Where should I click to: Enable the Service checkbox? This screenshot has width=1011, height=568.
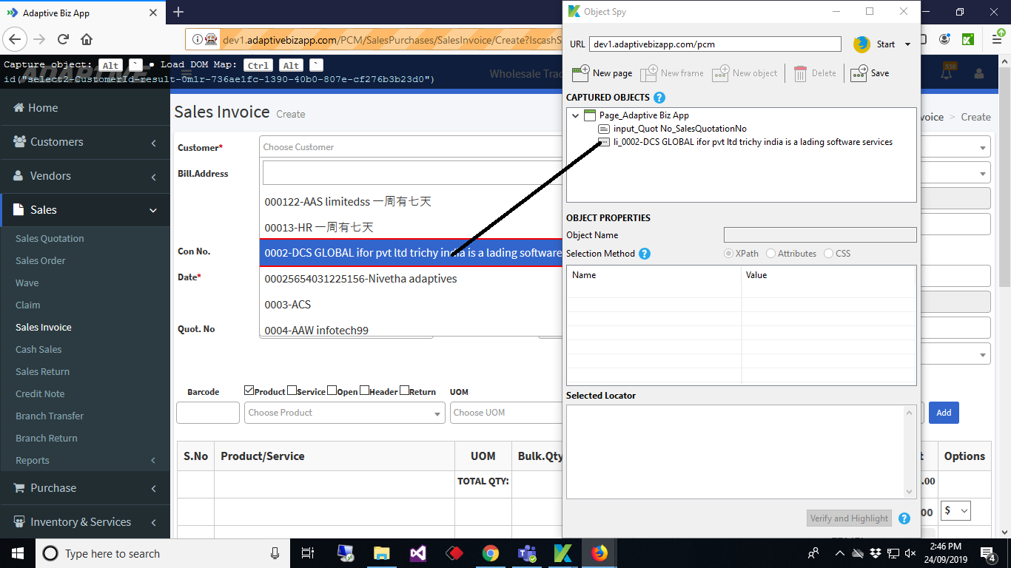pyautogui.click(x=290, y=389)
